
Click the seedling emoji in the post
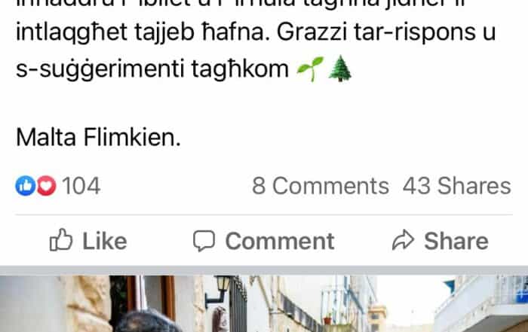[x=310, y=69]
